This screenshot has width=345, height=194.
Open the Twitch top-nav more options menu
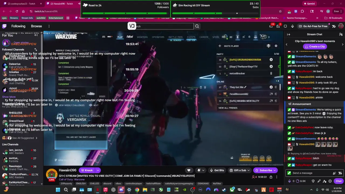49,26
